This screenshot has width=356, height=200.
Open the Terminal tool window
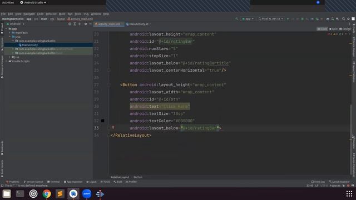53,182
